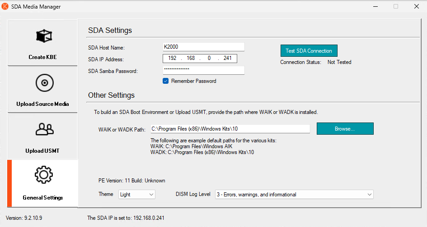Select the Create KBE tab label

tap(42, 57)
